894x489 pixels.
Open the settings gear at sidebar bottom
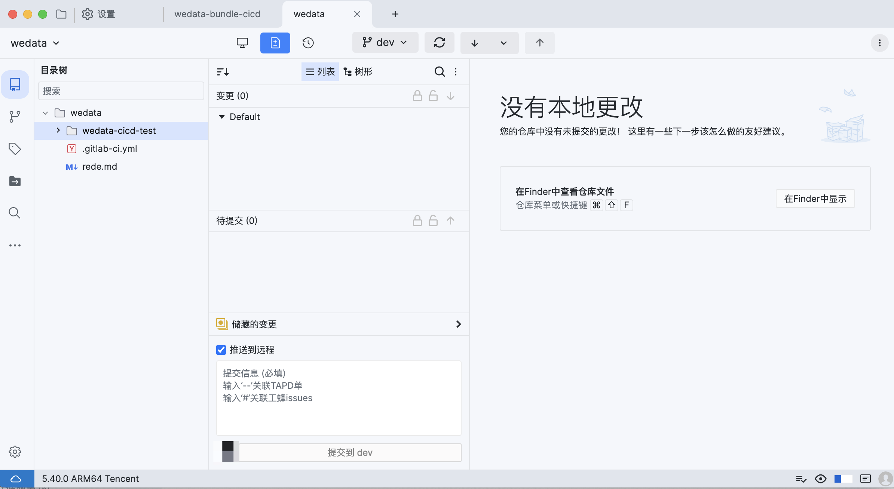(15, 452)
